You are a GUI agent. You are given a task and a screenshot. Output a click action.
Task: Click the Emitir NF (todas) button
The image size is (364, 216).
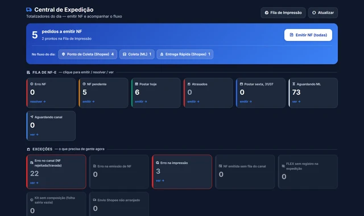click(x=308, y=35)
